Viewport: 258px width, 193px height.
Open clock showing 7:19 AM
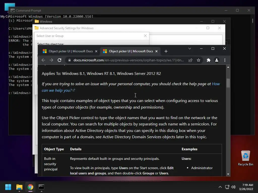[246, 187]
